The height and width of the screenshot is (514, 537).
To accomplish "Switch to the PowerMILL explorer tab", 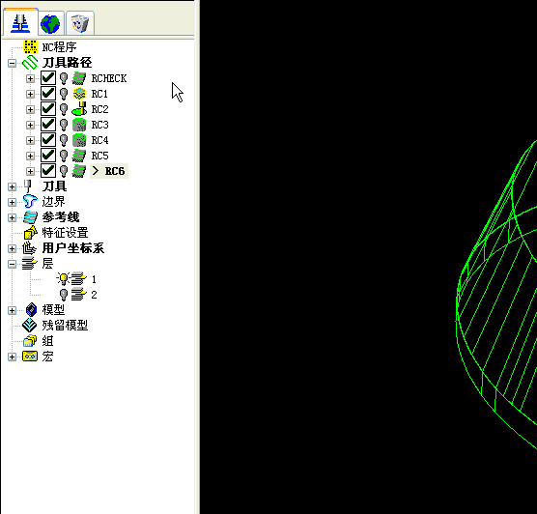I will pos(20,23).
